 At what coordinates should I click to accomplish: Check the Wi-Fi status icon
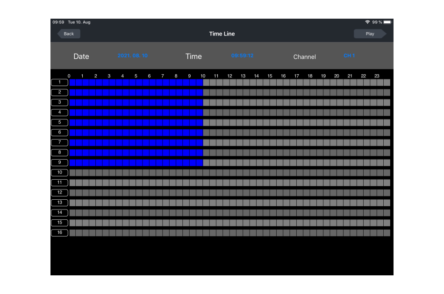(x=367, y=22)
